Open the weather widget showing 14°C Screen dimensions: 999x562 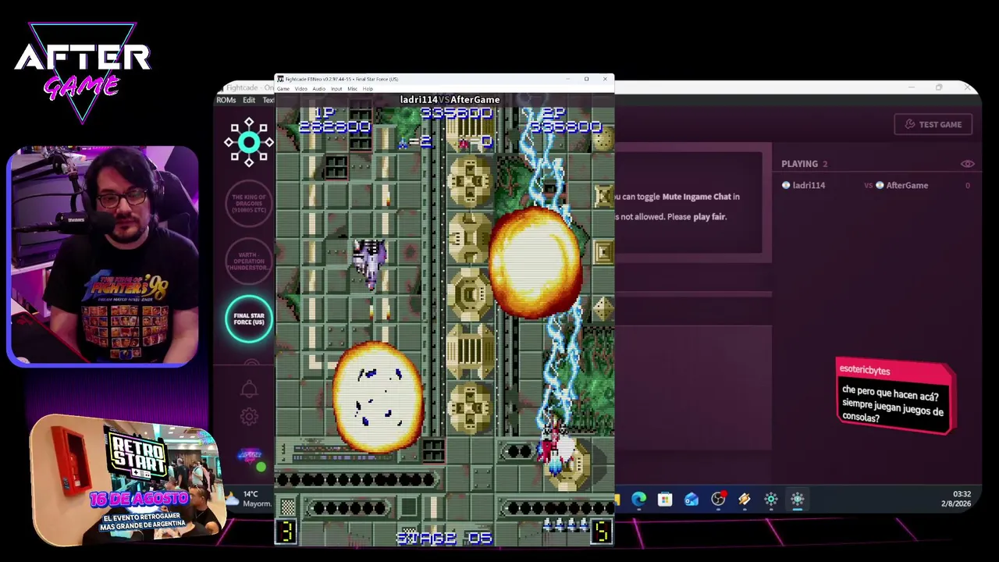pos(251,499)
